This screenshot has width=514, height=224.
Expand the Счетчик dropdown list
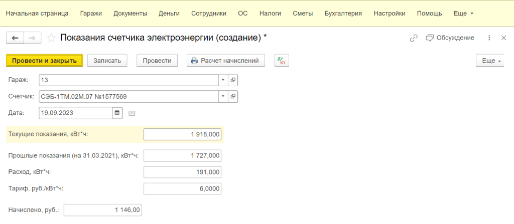[x=223, y=96]
